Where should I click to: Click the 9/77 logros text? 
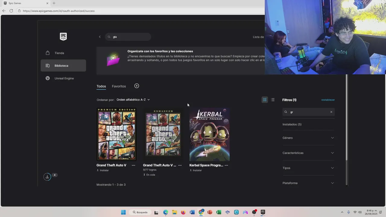pyautogui.click(x=150, y=170)
